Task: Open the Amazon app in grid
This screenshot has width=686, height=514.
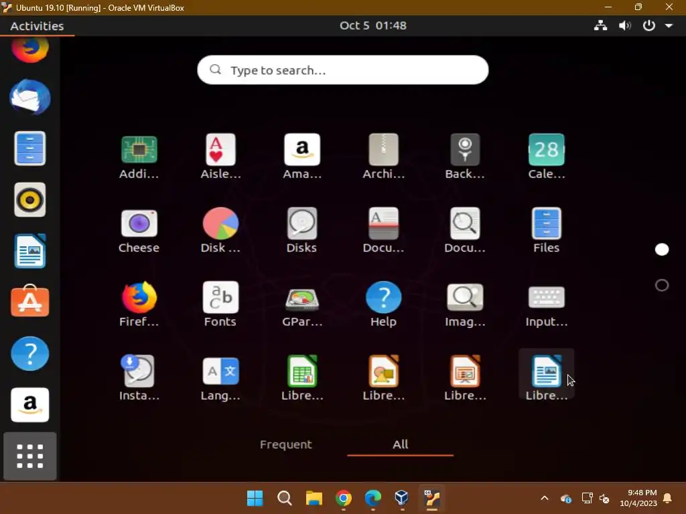Action: click(302, 156)
